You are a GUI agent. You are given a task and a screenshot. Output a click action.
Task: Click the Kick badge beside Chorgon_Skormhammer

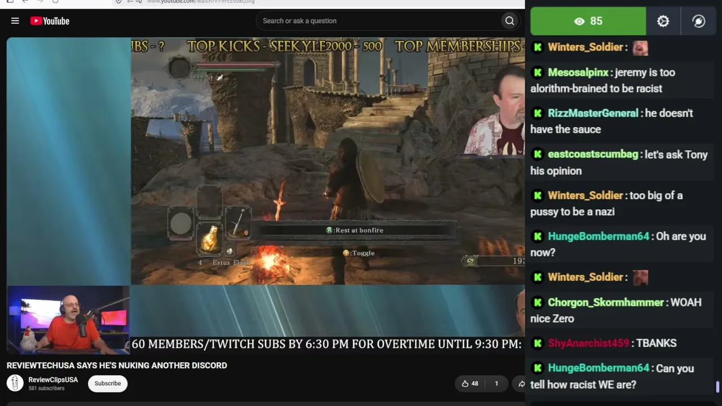[538, 302]
